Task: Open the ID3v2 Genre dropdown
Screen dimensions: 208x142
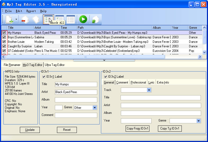Action: (198, 121)
